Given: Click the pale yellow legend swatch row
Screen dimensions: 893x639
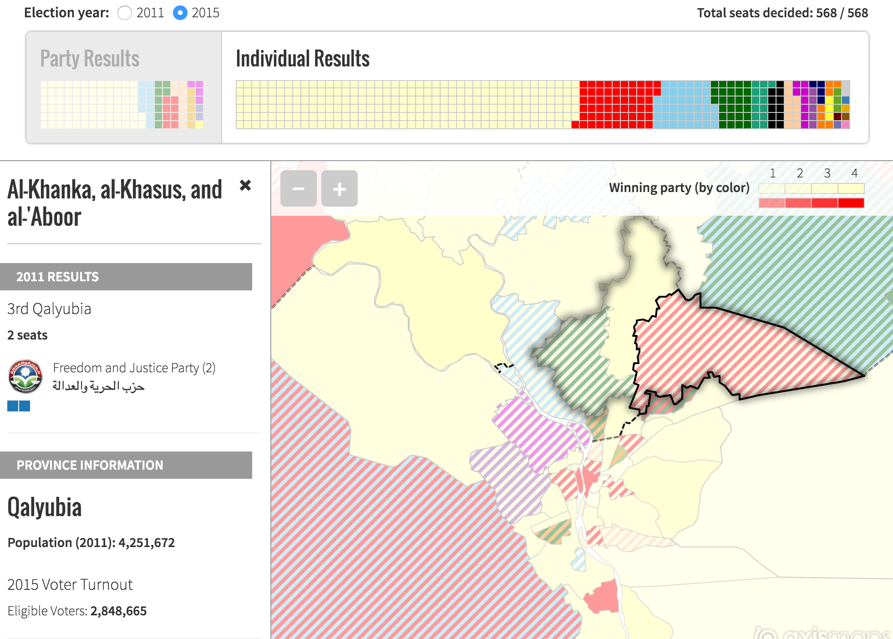Looking at the screenshot, I should 811,188.
